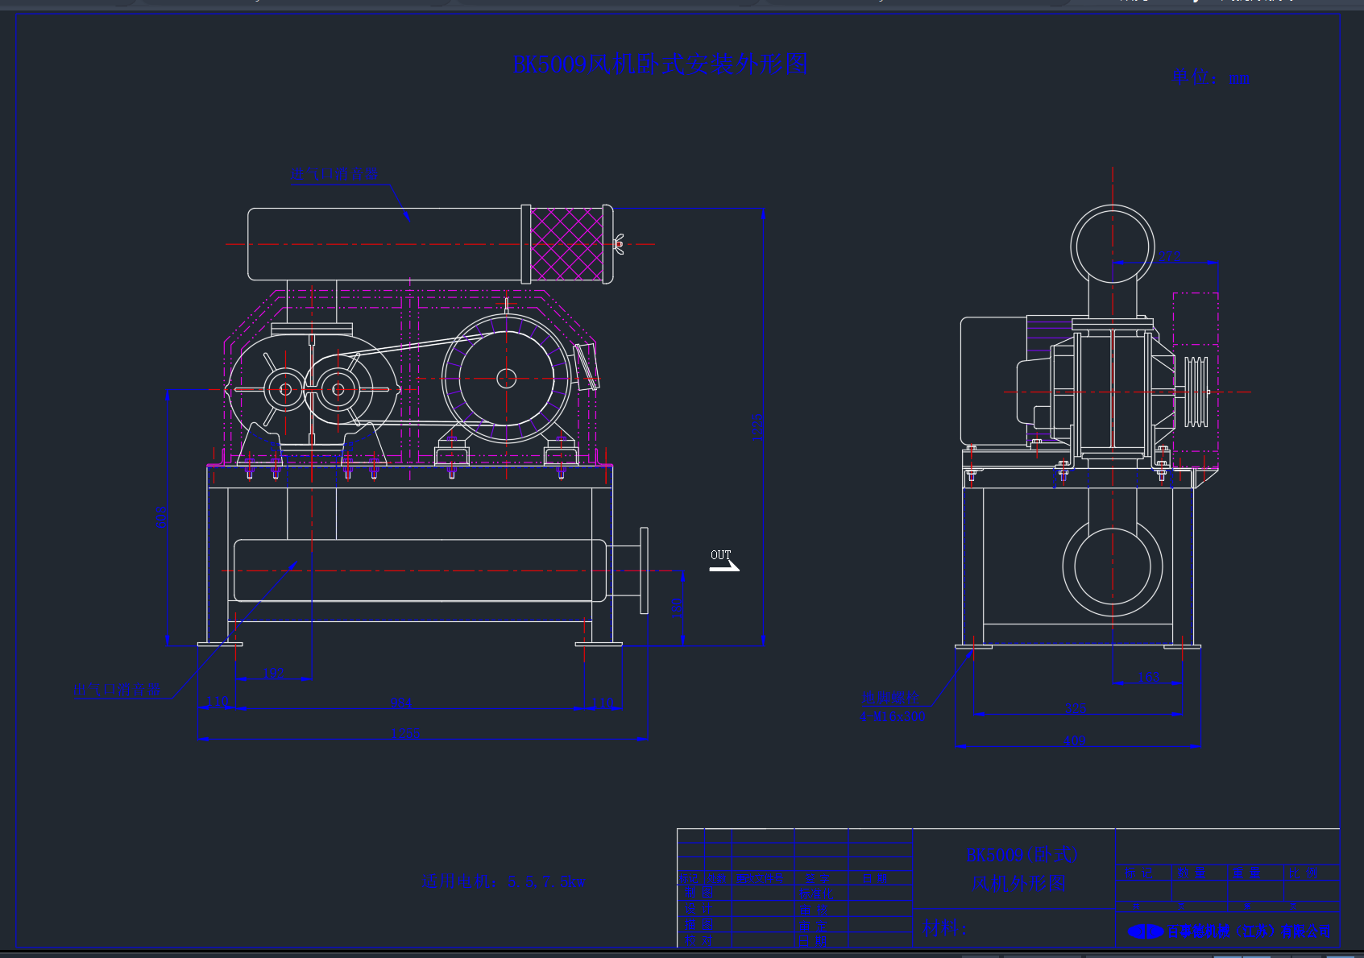
Task: Click the 325 bolt spacing dimension
Action: click(1076, 709)
